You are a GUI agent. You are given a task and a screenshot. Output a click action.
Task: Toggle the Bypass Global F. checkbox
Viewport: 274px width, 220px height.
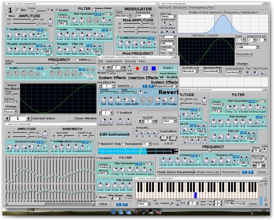click(x=93, y=9)
